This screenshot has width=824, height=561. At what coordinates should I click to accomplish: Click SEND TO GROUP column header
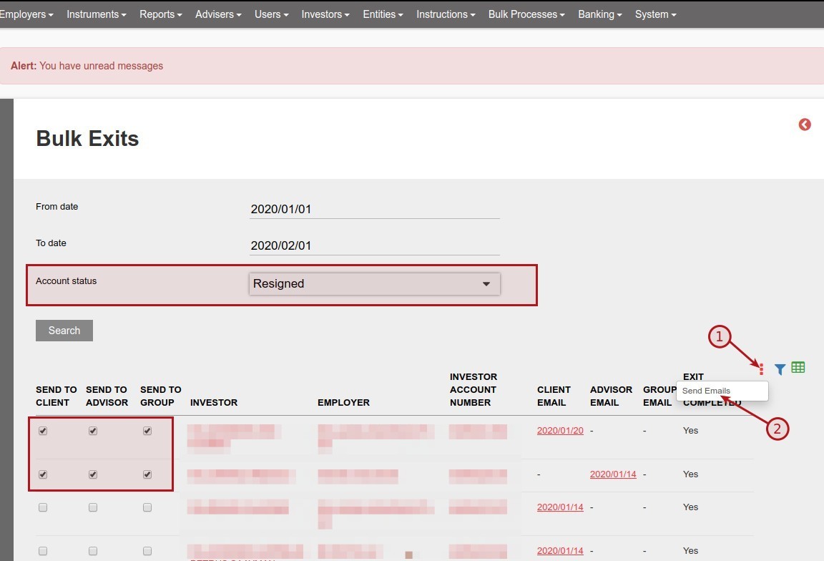coord(161,396)
